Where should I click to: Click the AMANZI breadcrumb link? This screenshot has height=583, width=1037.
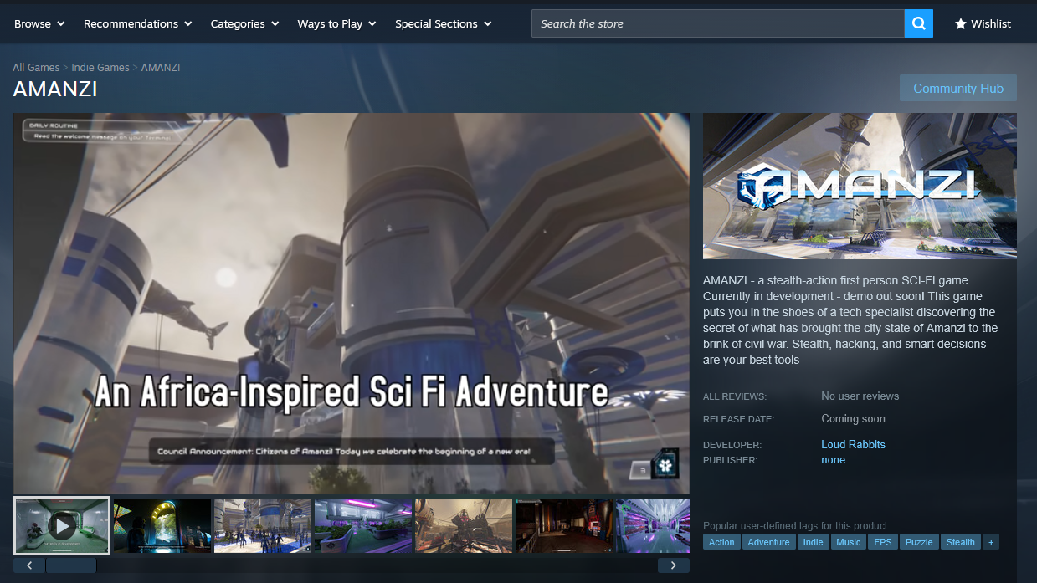(161, 67)
